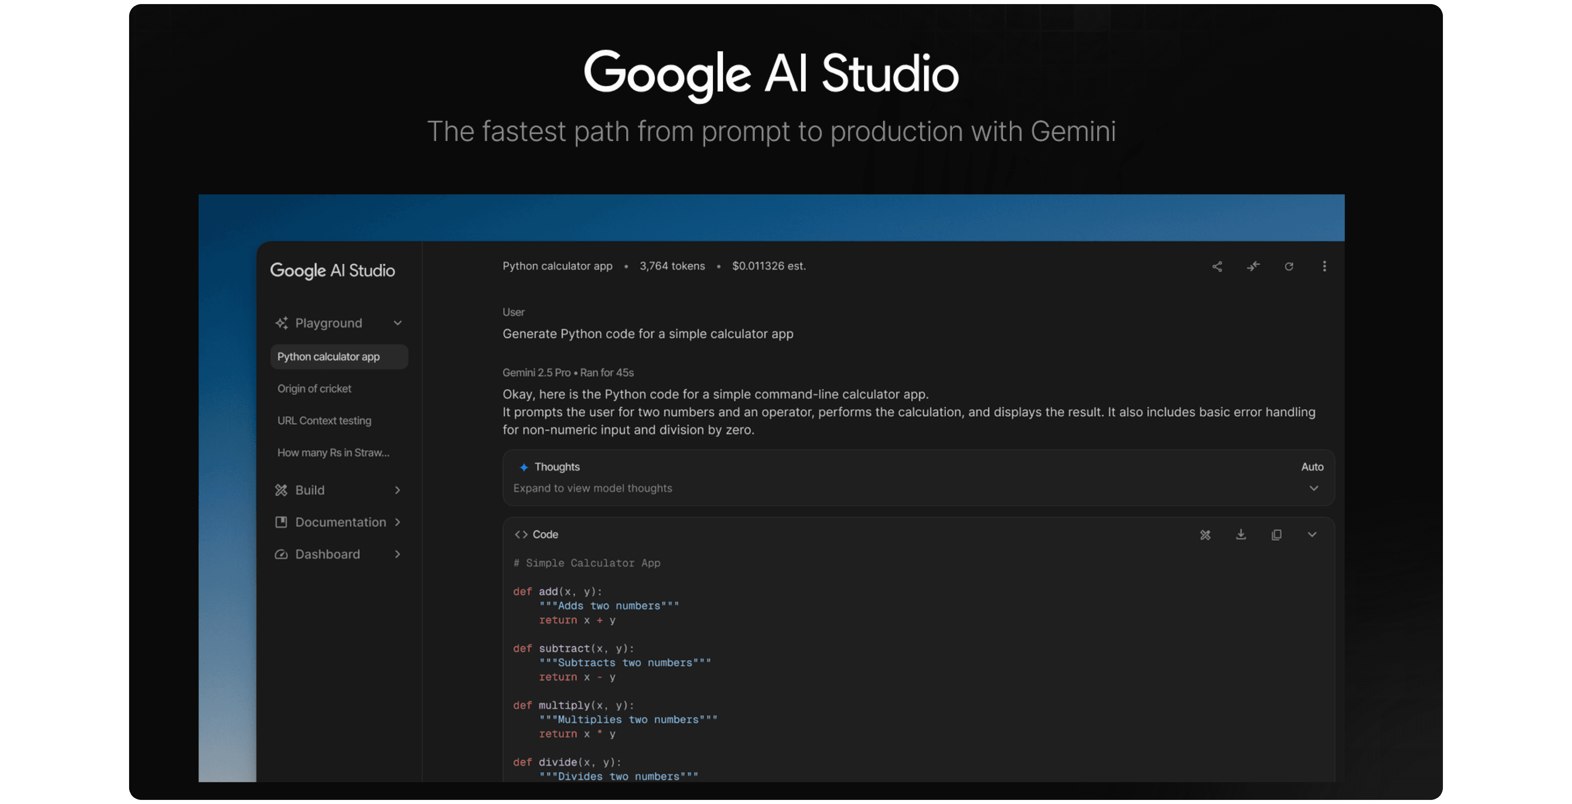Click the Auto label in Thoughts panel
1572x804 pixels.
point(1312,467)
